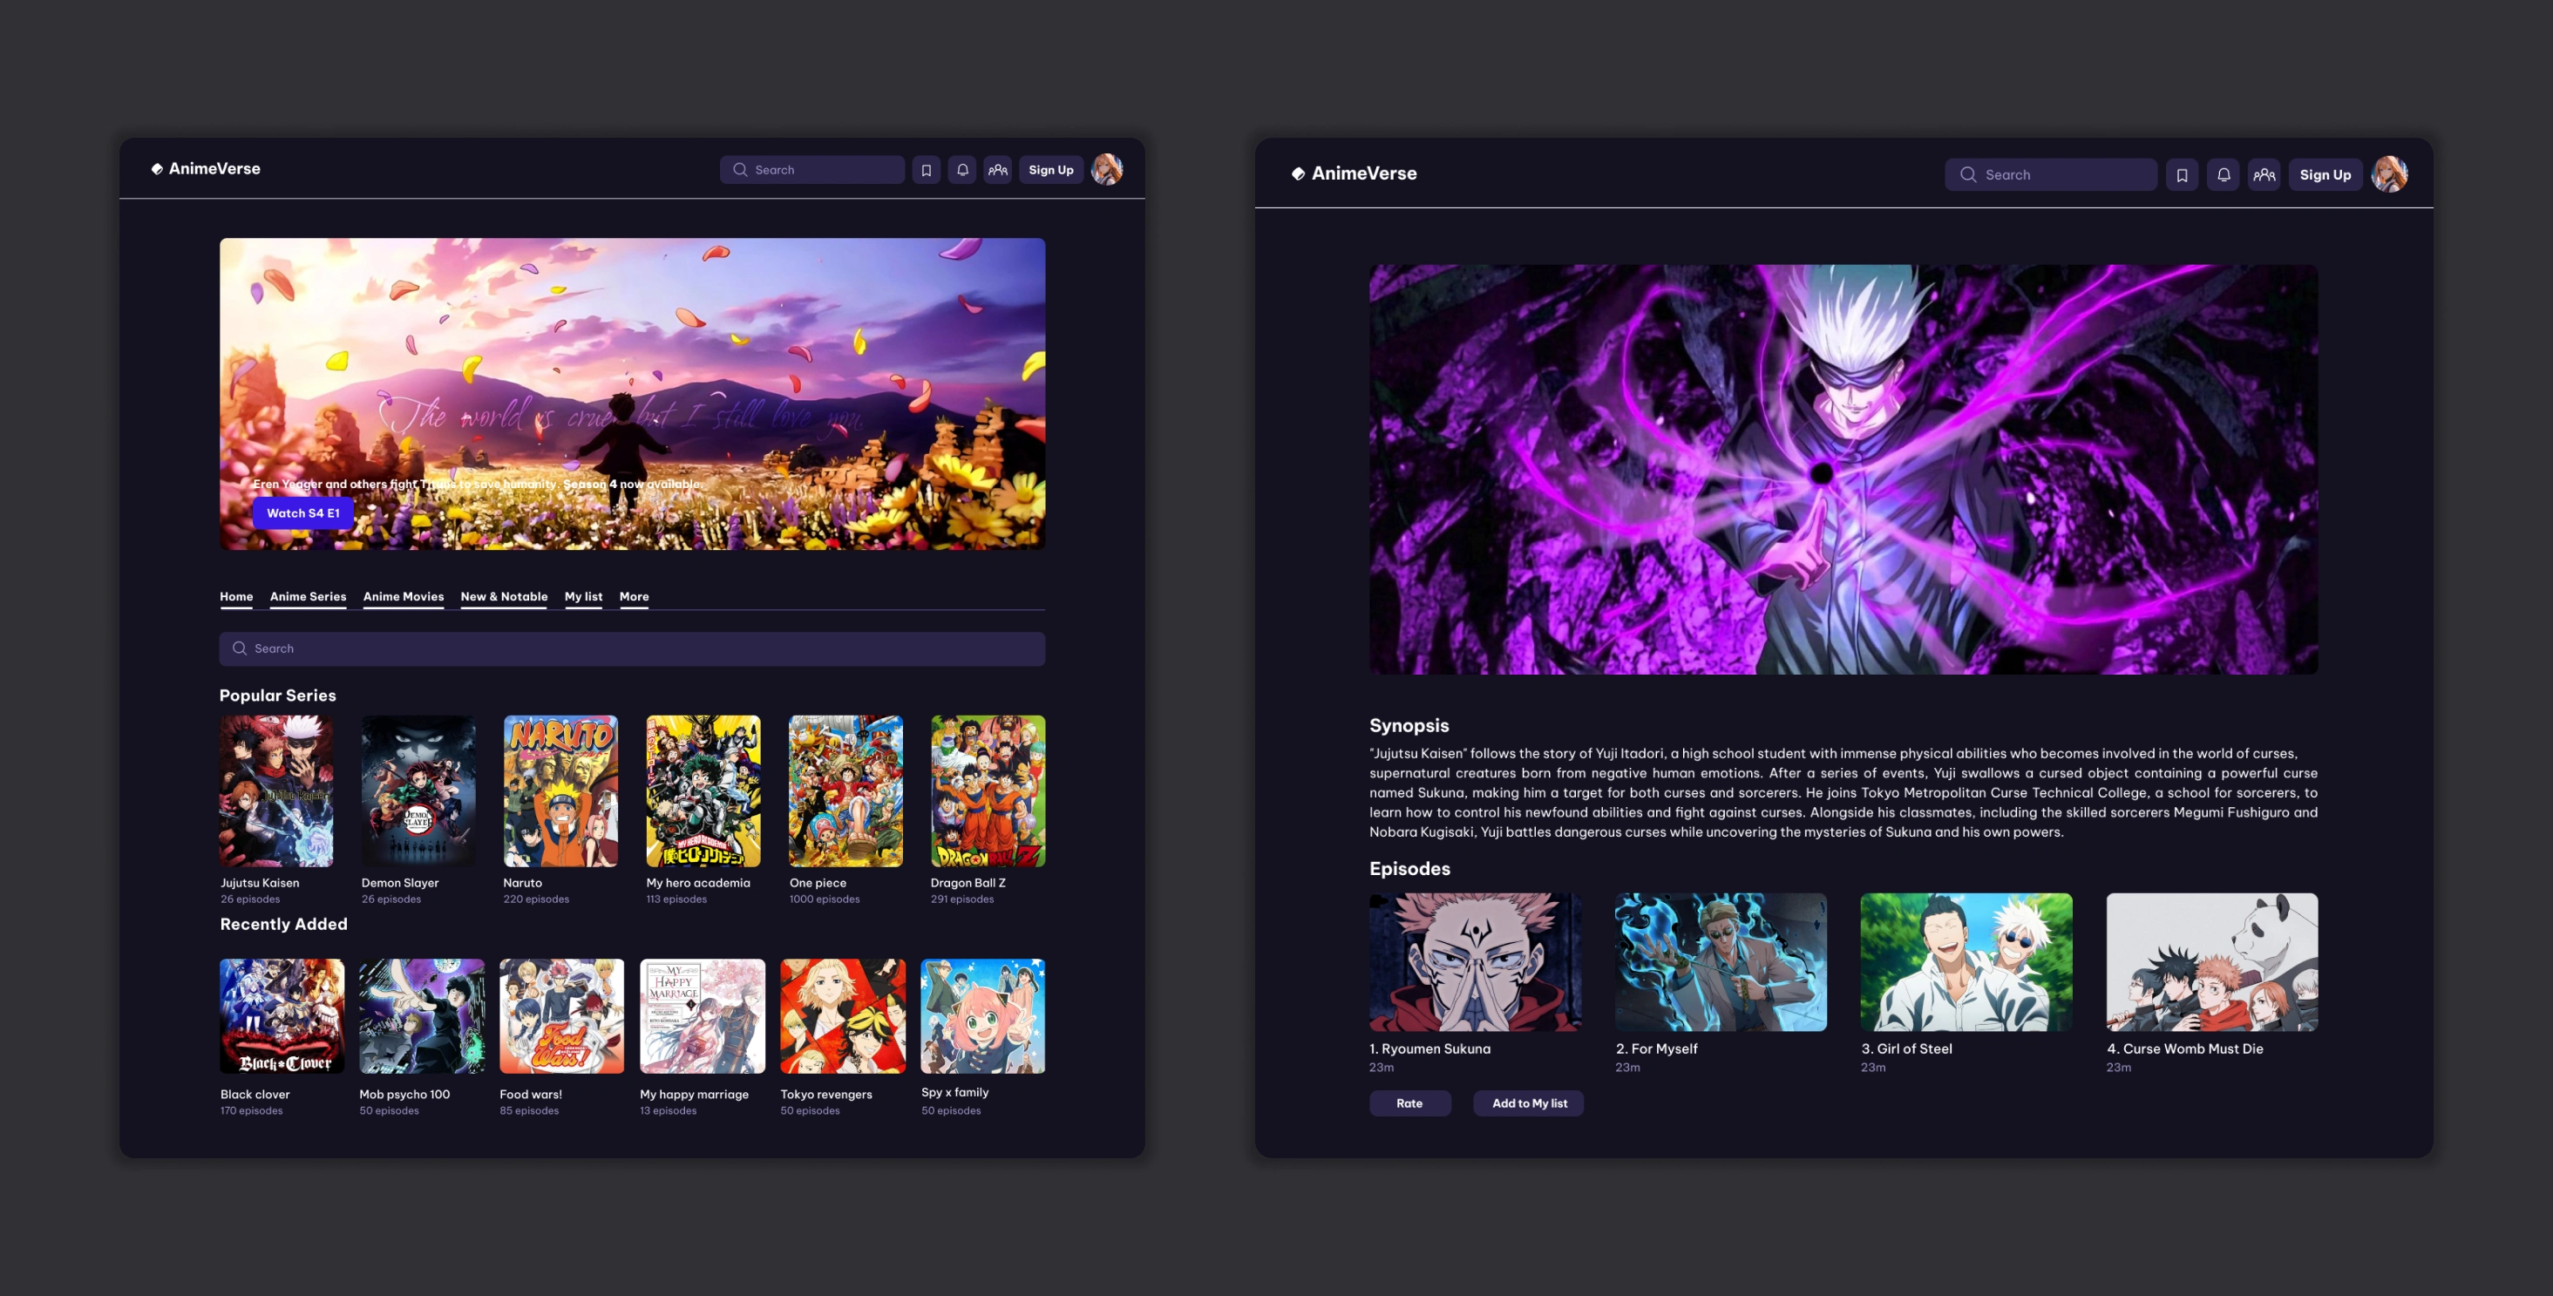This screenshot has height=1296, width=2553.
Task: Switch to Anime Movies tab
Action: coord(404,596)
